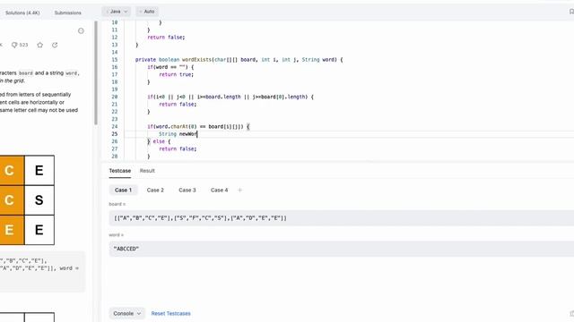The image size is (574, 322).
Task: Select Case 1 testcase
Action: click(123, 190)
